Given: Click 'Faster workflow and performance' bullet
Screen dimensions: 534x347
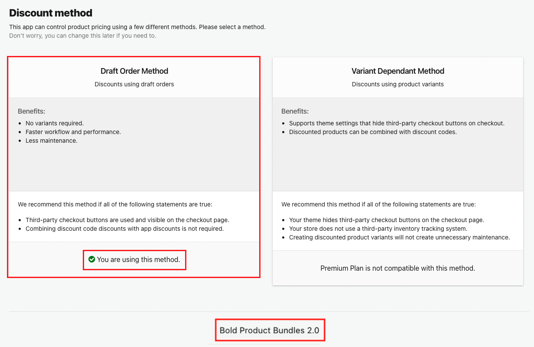Looking at the screenshot, I should click(73, 132).
